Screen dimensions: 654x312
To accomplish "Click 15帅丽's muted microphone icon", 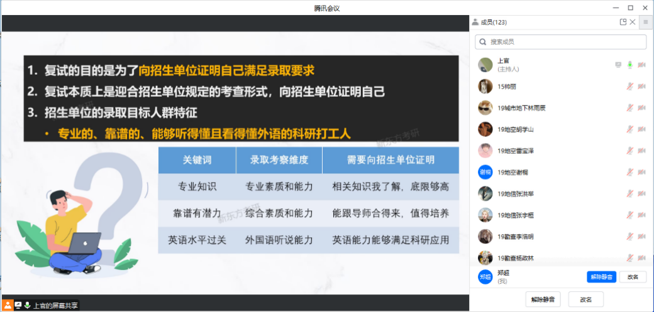I will (x=629, y=87).
